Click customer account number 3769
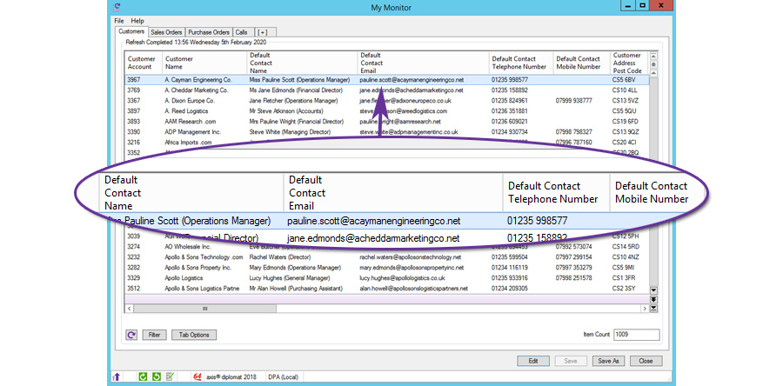The width and height of the screenshot is (783, 386). click(x=134, y=90)
